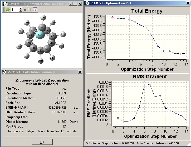Close the Calculation Summary dialog
The height and width of the screenshot is (147, 191).
[x=80, y=72]
